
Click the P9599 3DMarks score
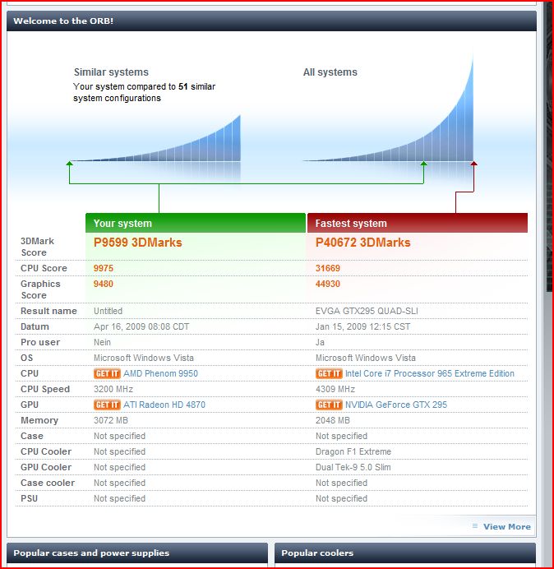point(137,243)
